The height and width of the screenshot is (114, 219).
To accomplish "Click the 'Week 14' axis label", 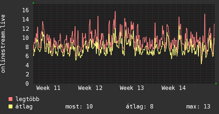I will (174, 88).
